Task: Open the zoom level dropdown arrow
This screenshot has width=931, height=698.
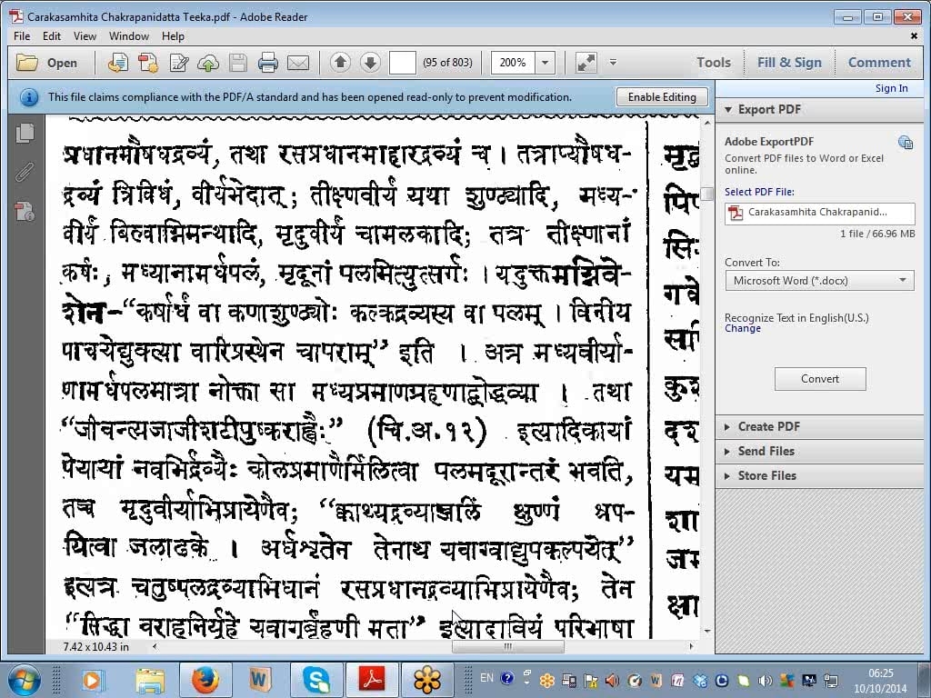Action: 546,63
